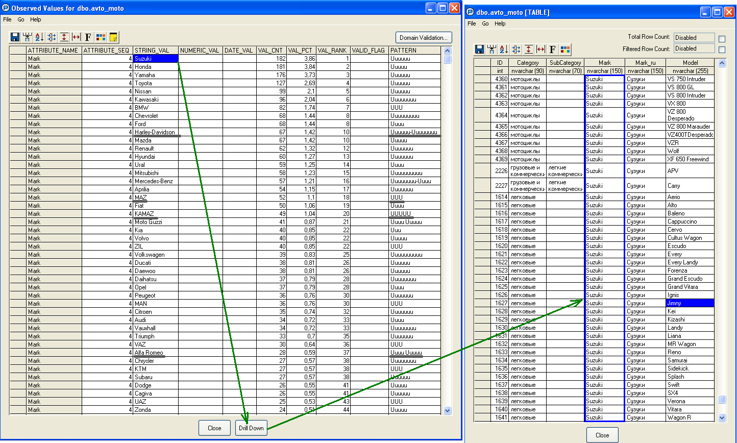Screen dimensions: 737x443
Task: Click Close button in Observed Values window
Action: click(214, 428)
